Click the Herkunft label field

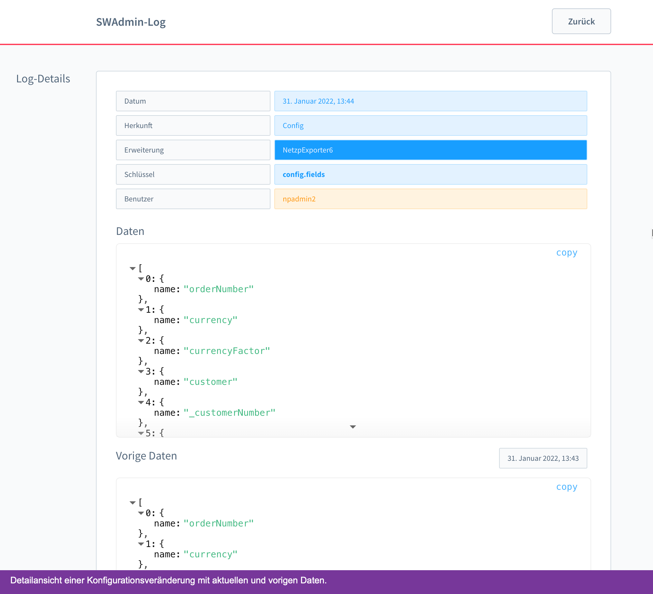click(193, 125)
